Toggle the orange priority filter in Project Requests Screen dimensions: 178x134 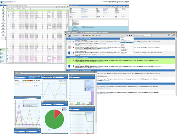coord(87,35)
